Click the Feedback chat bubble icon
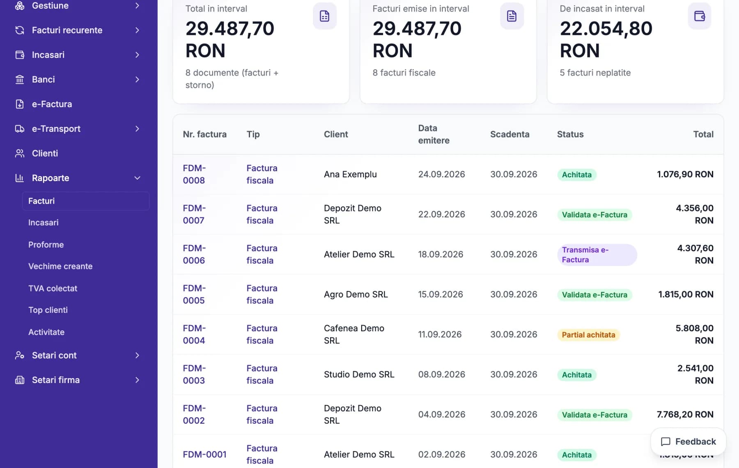This screenshot has height=468, width=739. pos(666,442)
